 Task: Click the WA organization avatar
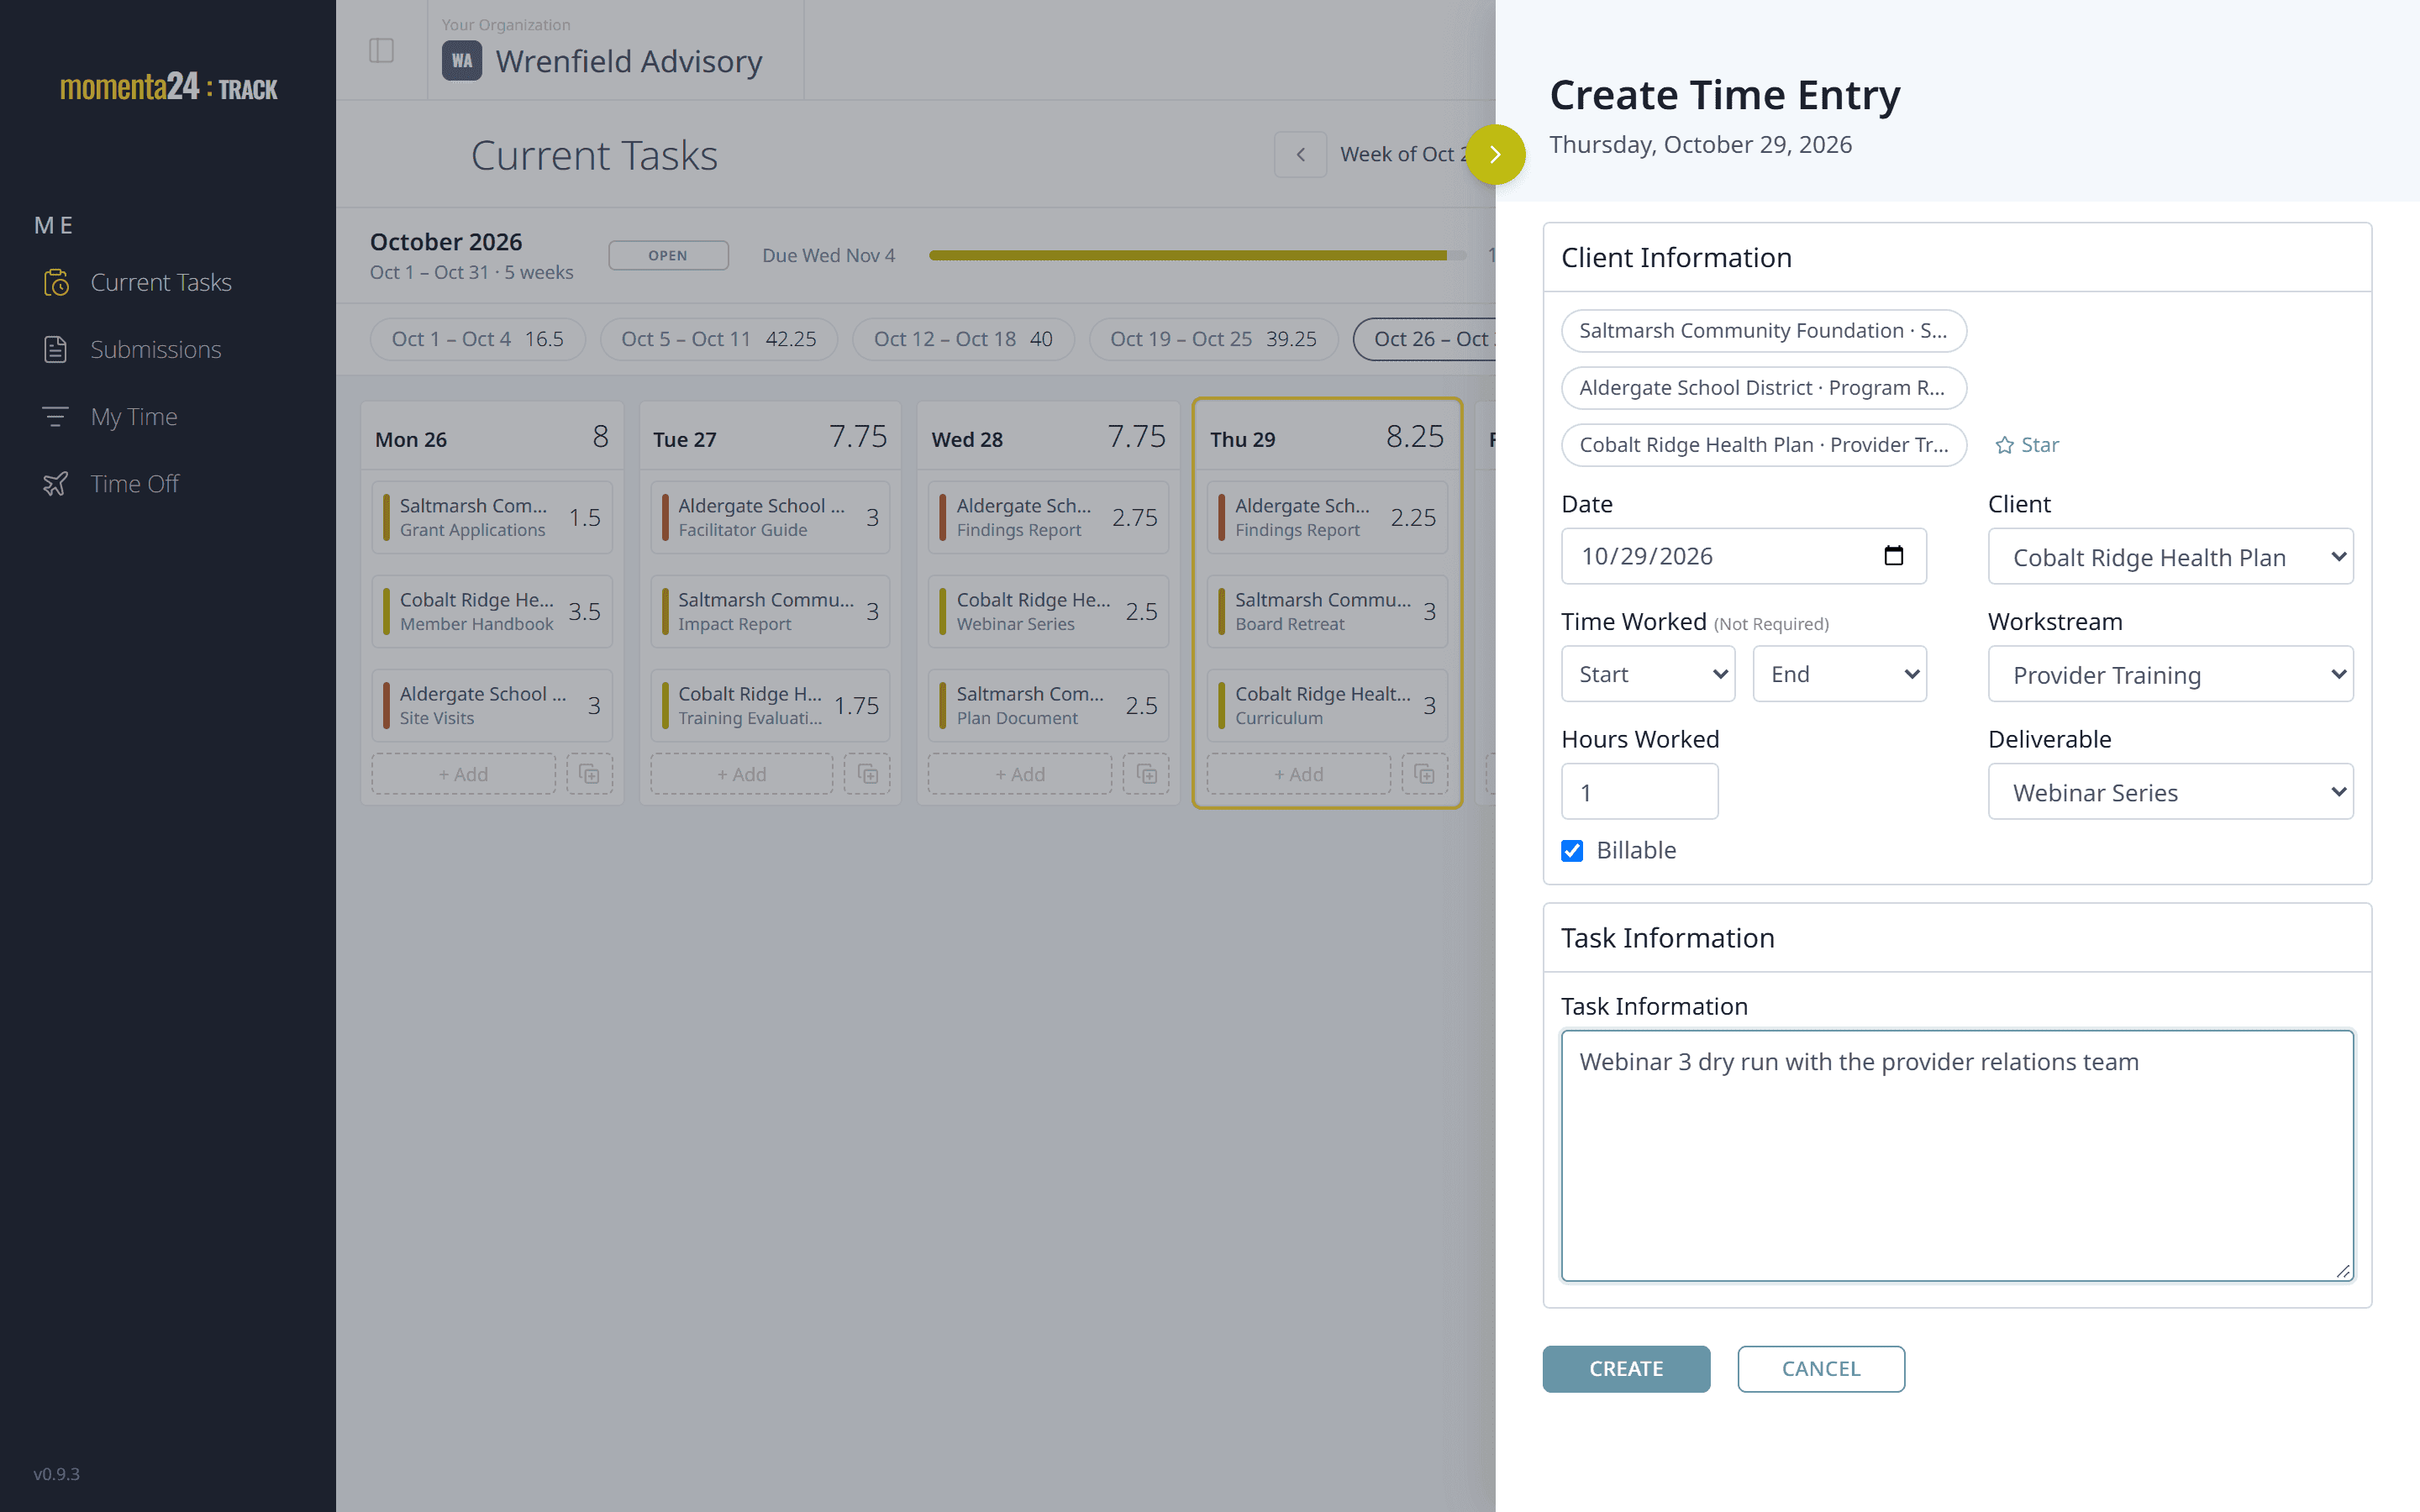click(x=461, y=61)
